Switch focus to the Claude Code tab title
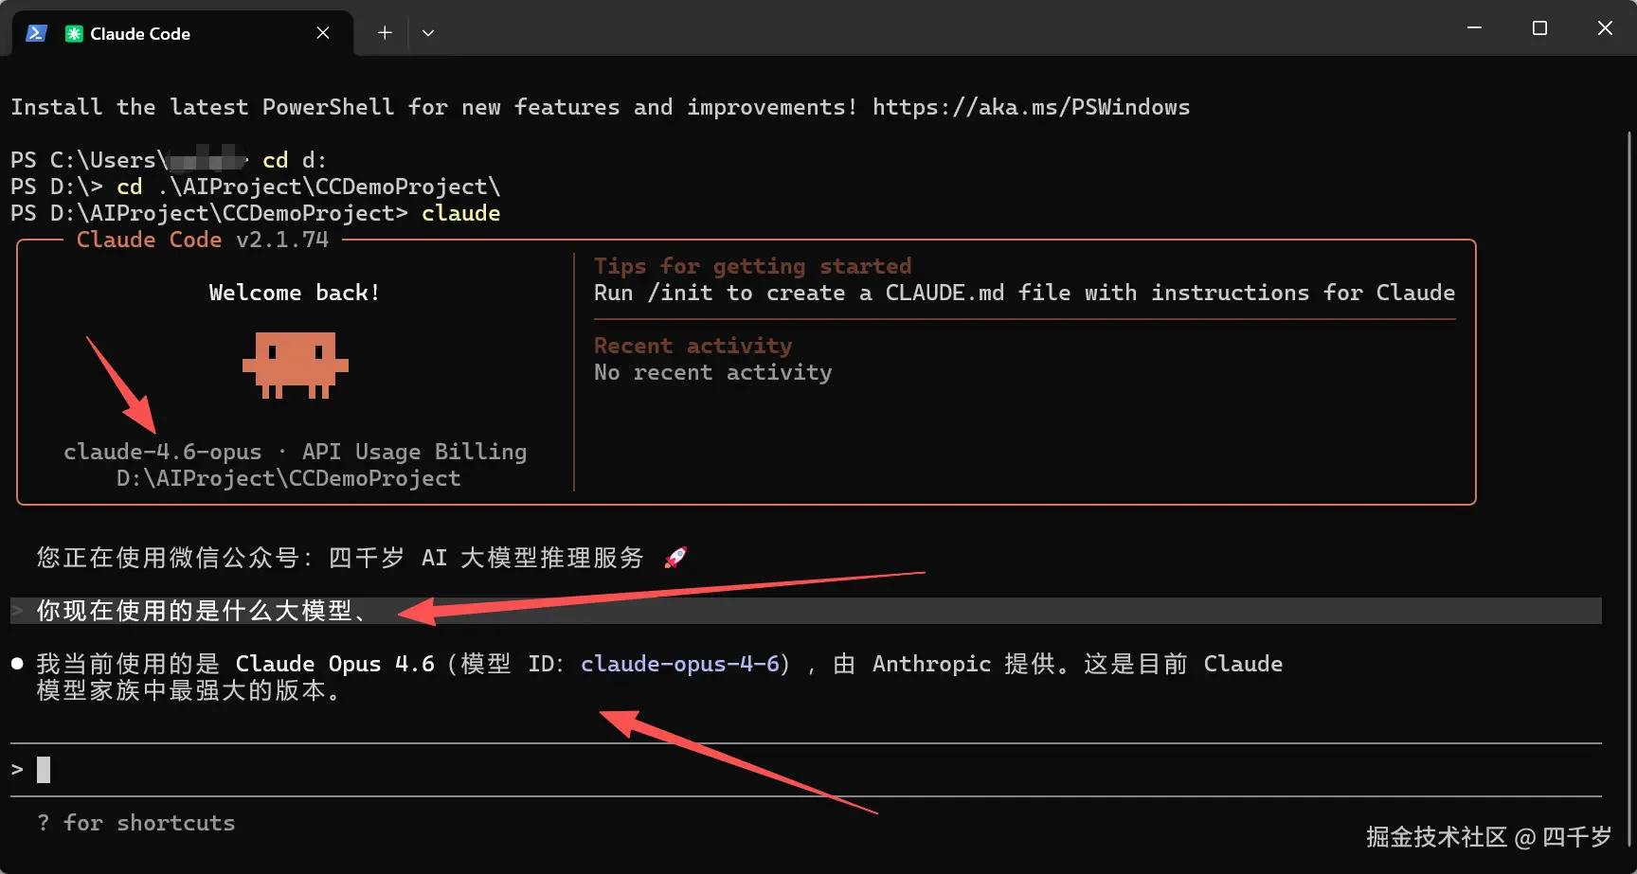Viewport: 1637px width, 874px height. tap(139, 33)
